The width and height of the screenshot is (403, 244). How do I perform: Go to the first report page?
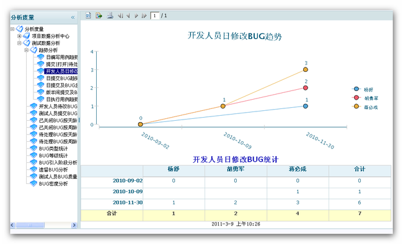coord(120,16)
